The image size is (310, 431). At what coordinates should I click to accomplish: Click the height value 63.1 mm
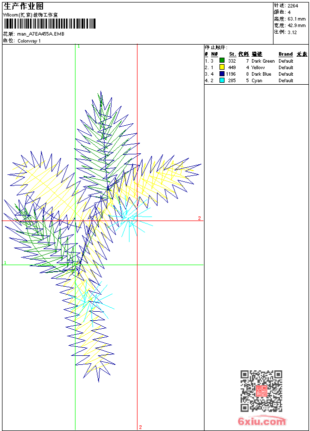(296, 19)
